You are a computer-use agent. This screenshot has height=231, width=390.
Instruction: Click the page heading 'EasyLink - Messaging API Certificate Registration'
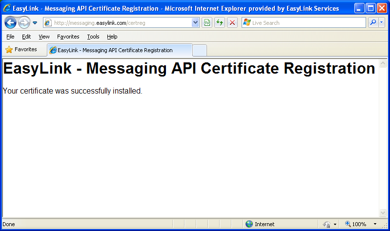[189, 68]
